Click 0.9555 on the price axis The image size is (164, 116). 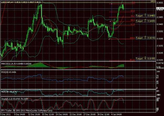coord(160,3)
